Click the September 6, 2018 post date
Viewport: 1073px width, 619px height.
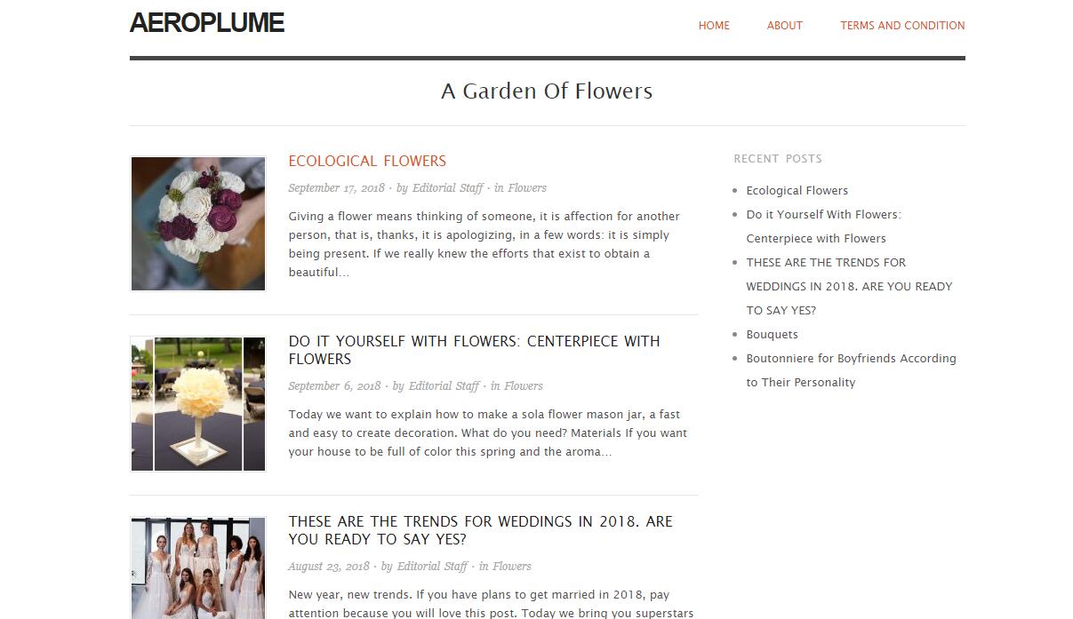coord(334,386)
